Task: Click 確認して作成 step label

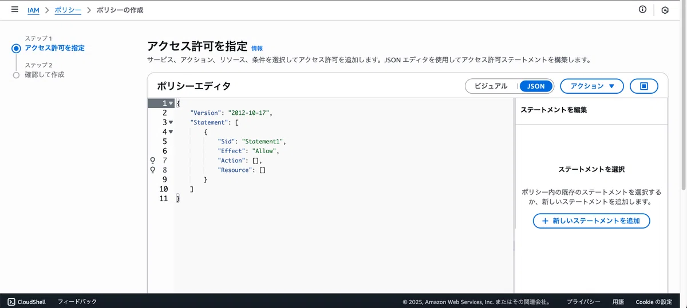Action: (45, 75)
